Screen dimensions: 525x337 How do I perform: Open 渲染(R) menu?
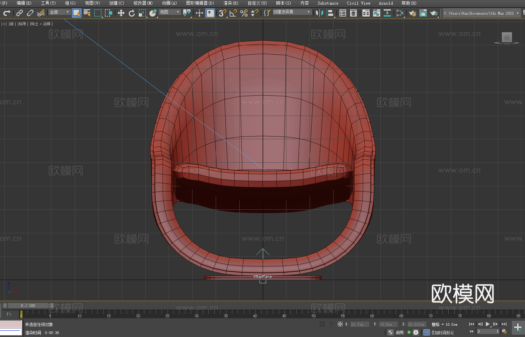click(x=231, y=3)
